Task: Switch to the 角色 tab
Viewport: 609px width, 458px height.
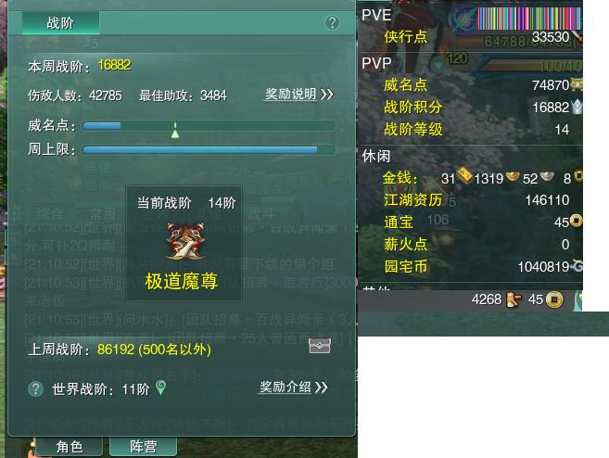Action: (x=70, y=446)
